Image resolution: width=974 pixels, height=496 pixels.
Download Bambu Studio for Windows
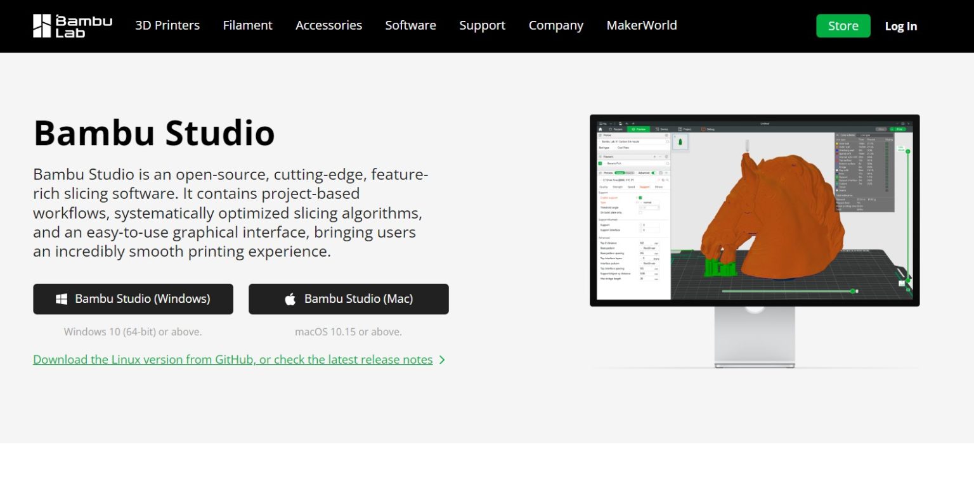point(133,299)
